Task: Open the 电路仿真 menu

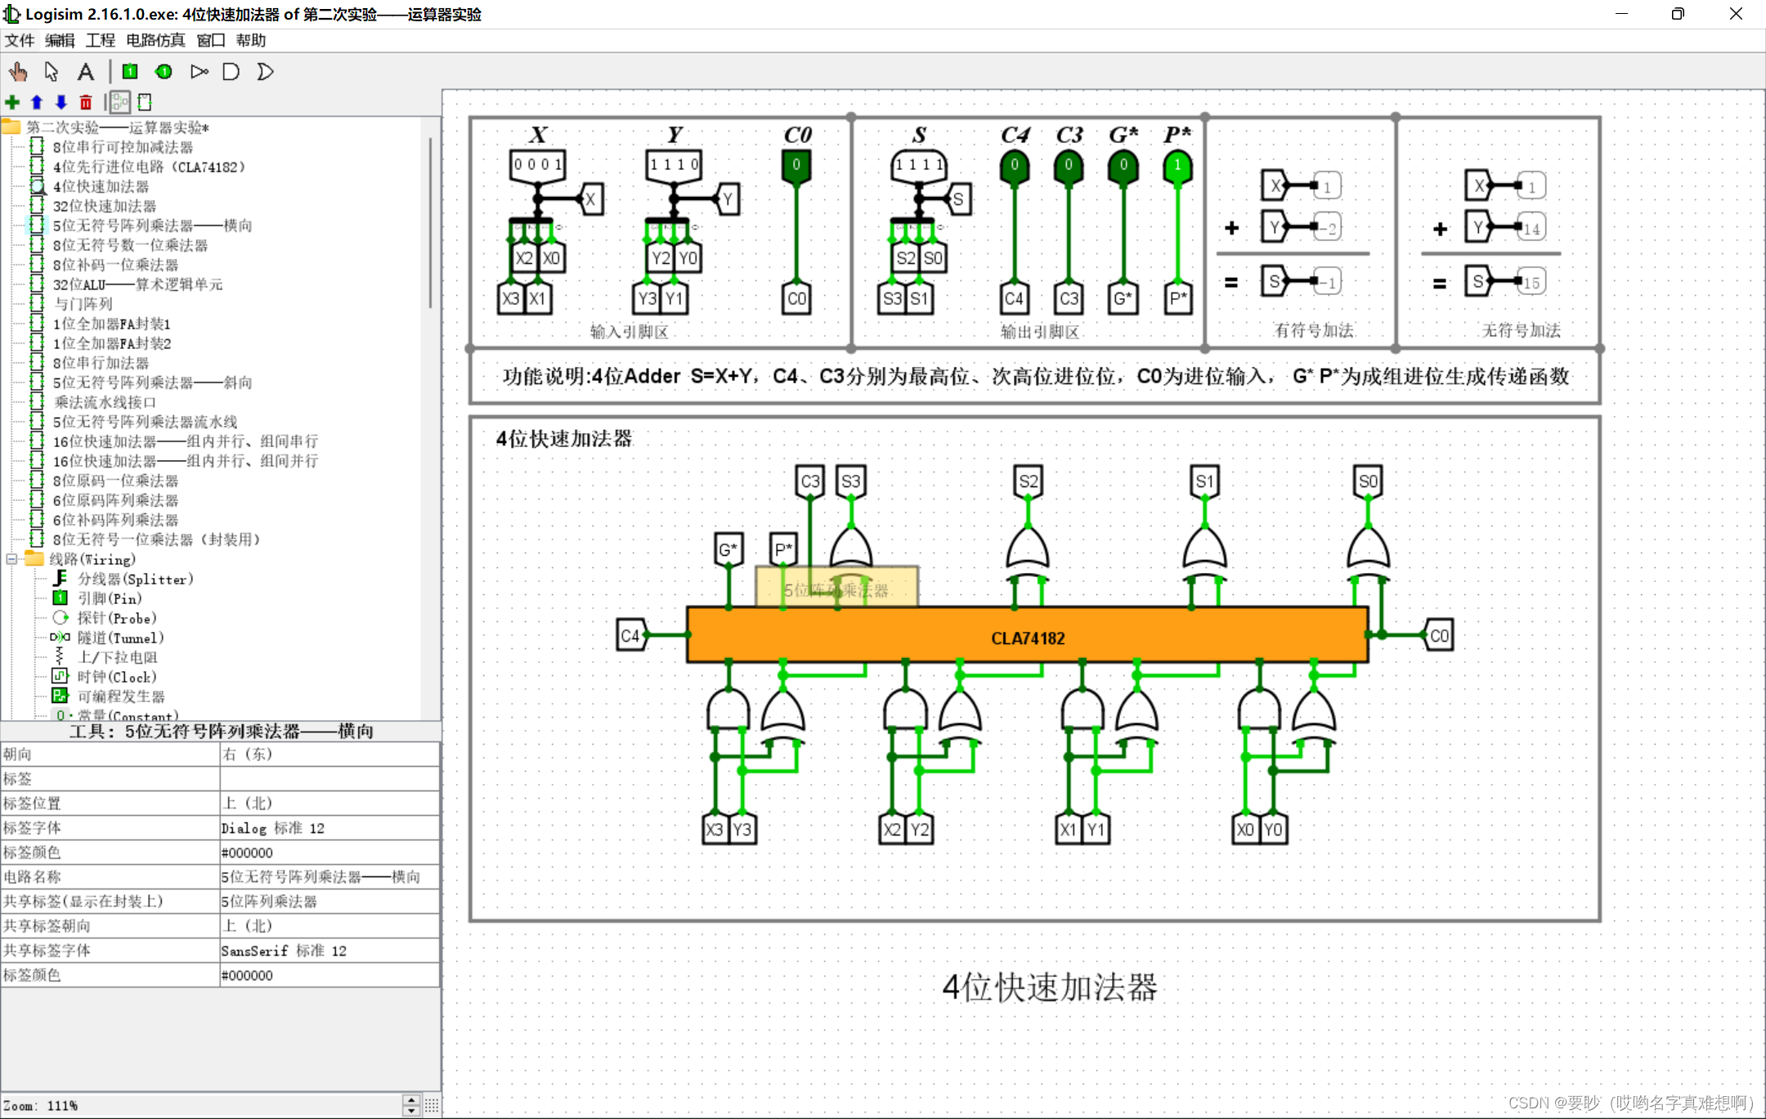Action: click(155, 40)
